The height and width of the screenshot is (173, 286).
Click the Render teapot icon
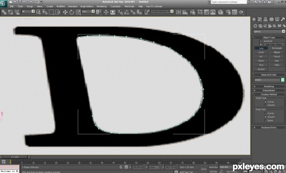[x=241, y=12]
